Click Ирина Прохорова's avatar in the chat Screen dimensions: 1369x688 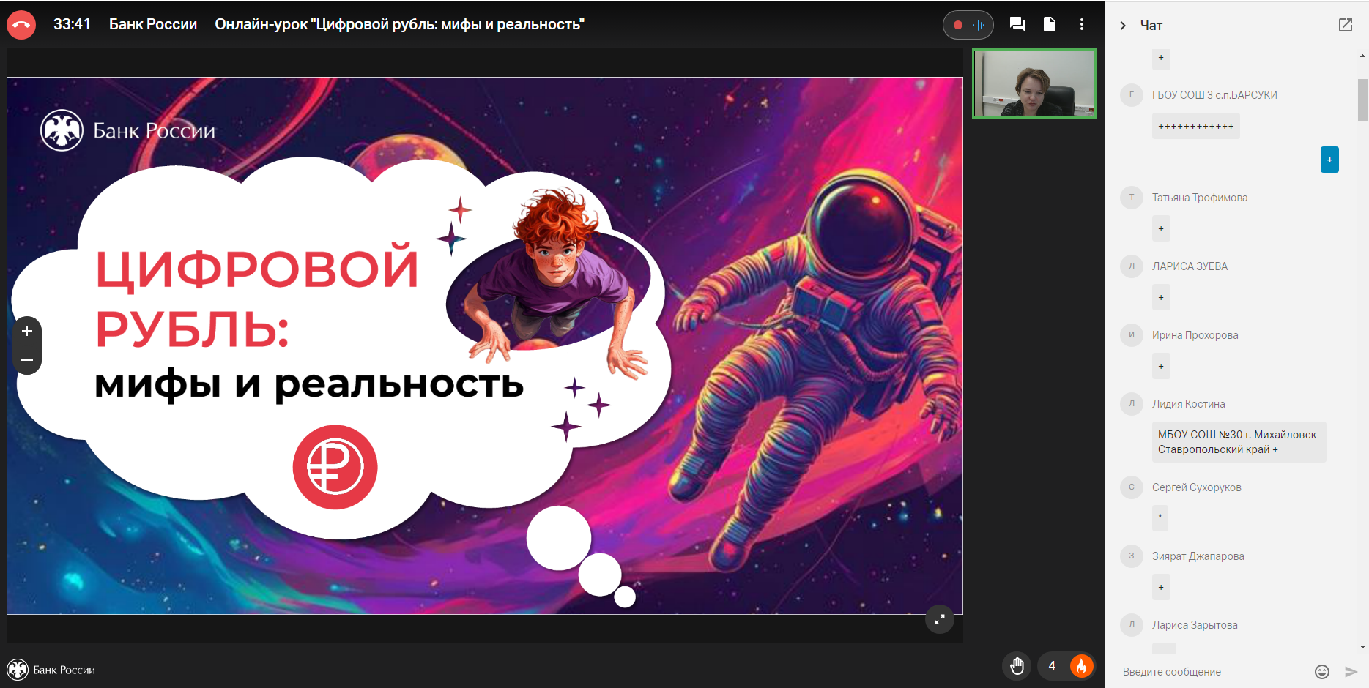click(x=1132, y=335)
